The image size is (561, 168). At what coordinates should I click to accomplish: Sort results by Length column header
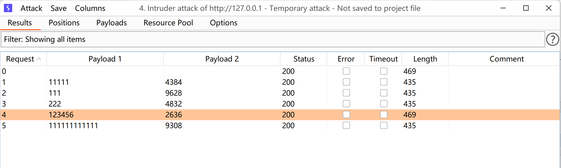point(425,59)
